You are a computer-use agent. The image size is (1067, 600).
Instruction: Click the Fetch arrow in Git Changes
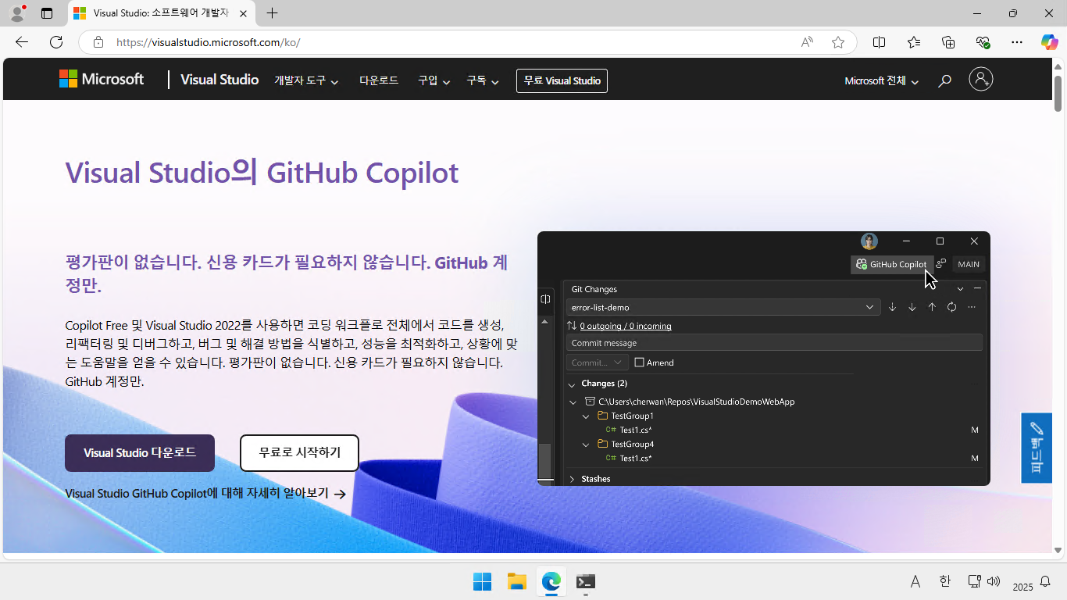click(892, 307)
